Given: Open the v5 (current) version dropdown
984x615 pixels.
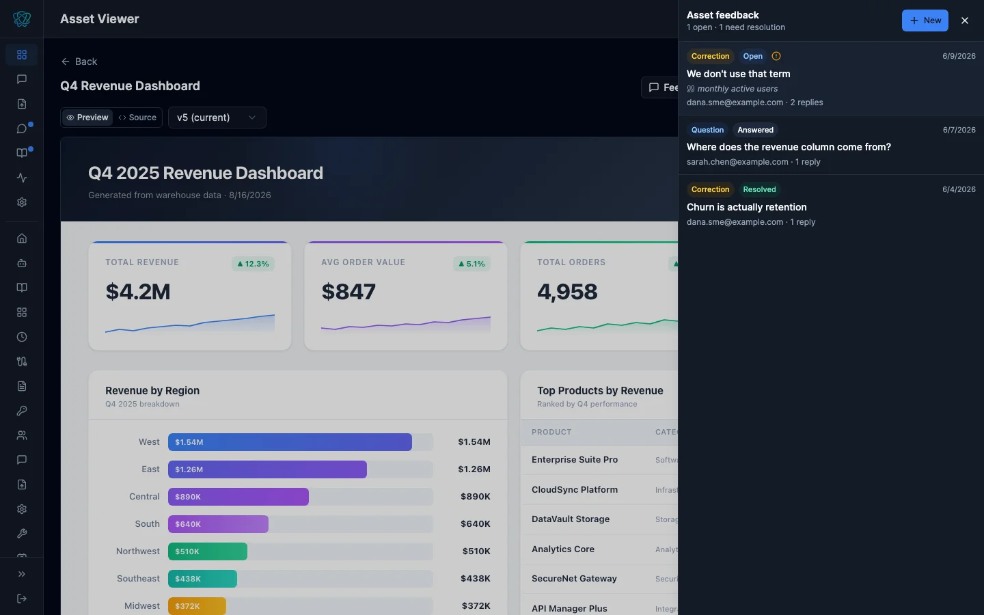Looking at the screenshot, I should coord(217,118).
